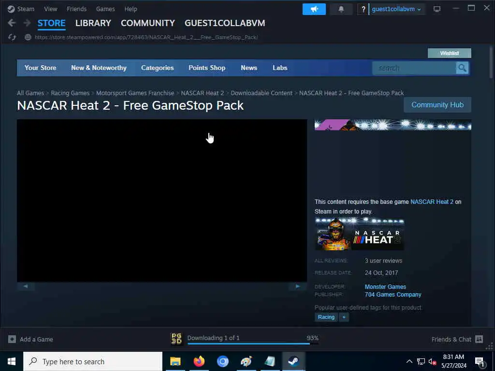Open the notifications bell icon

tap(341, 9)
